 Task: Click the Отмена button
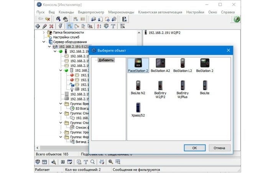pos(219,148)
